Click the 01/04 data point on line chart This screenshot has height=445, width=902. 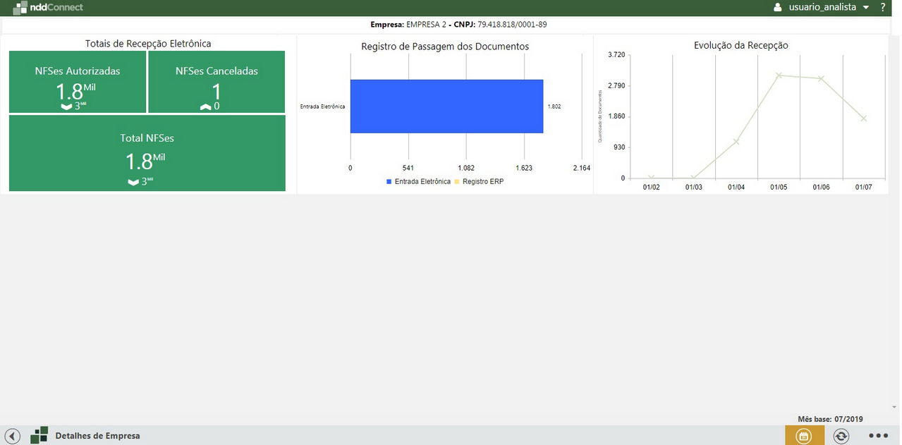(x=736, y=142)
